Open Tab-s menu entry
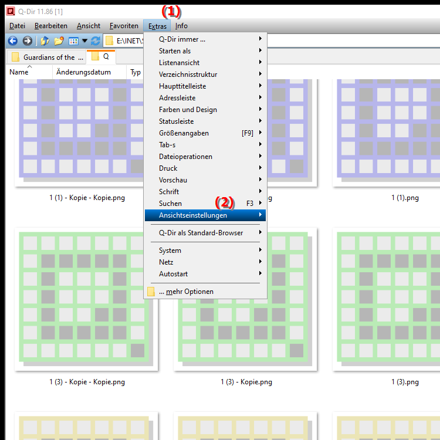The width and height of the screenshot is (440, 440). (205, 145)
